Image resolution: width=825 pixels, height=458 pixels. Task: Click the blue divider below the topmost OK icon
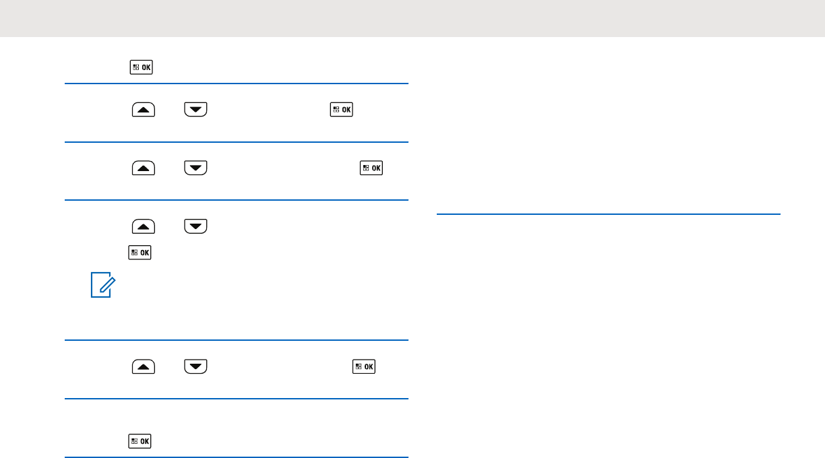tap(237, 84)
